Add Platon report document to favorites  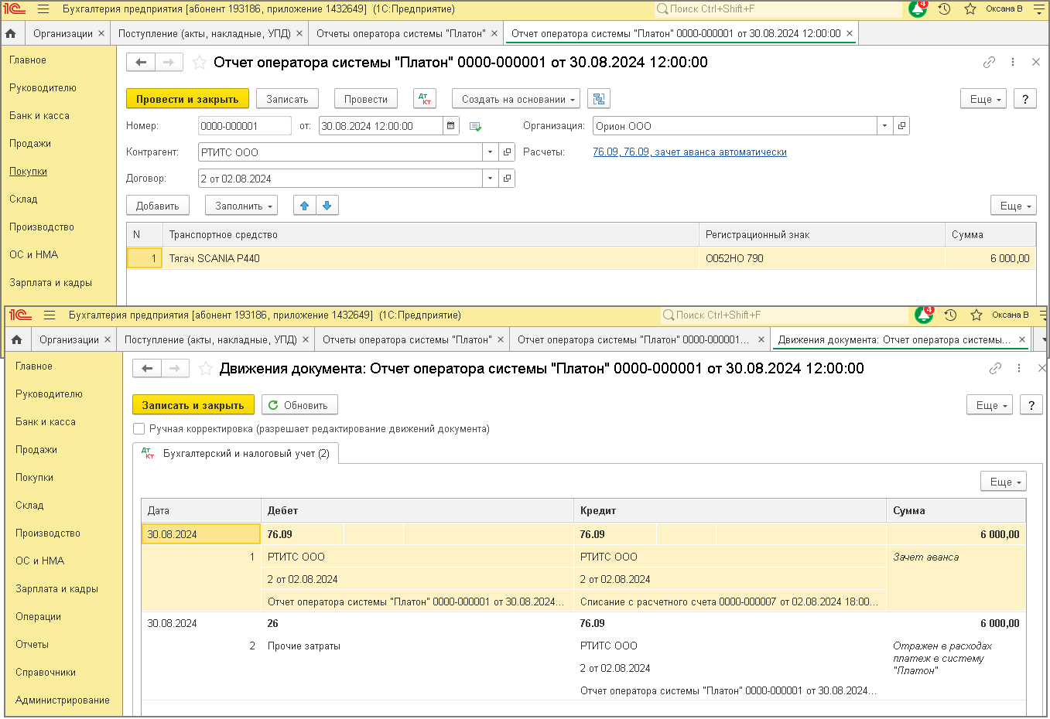point(200,63)
